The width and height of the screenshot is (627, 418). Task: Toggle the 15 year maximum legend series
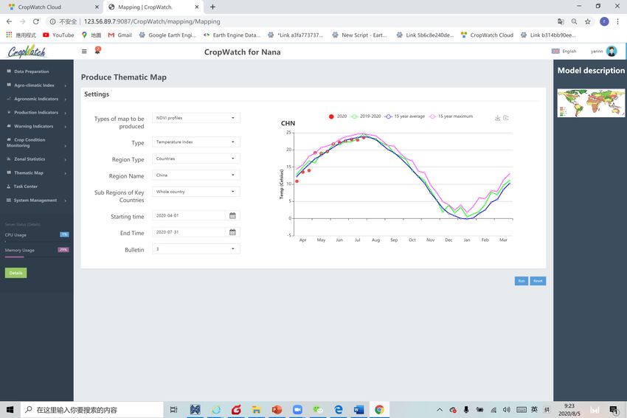(x=451, y=116)
